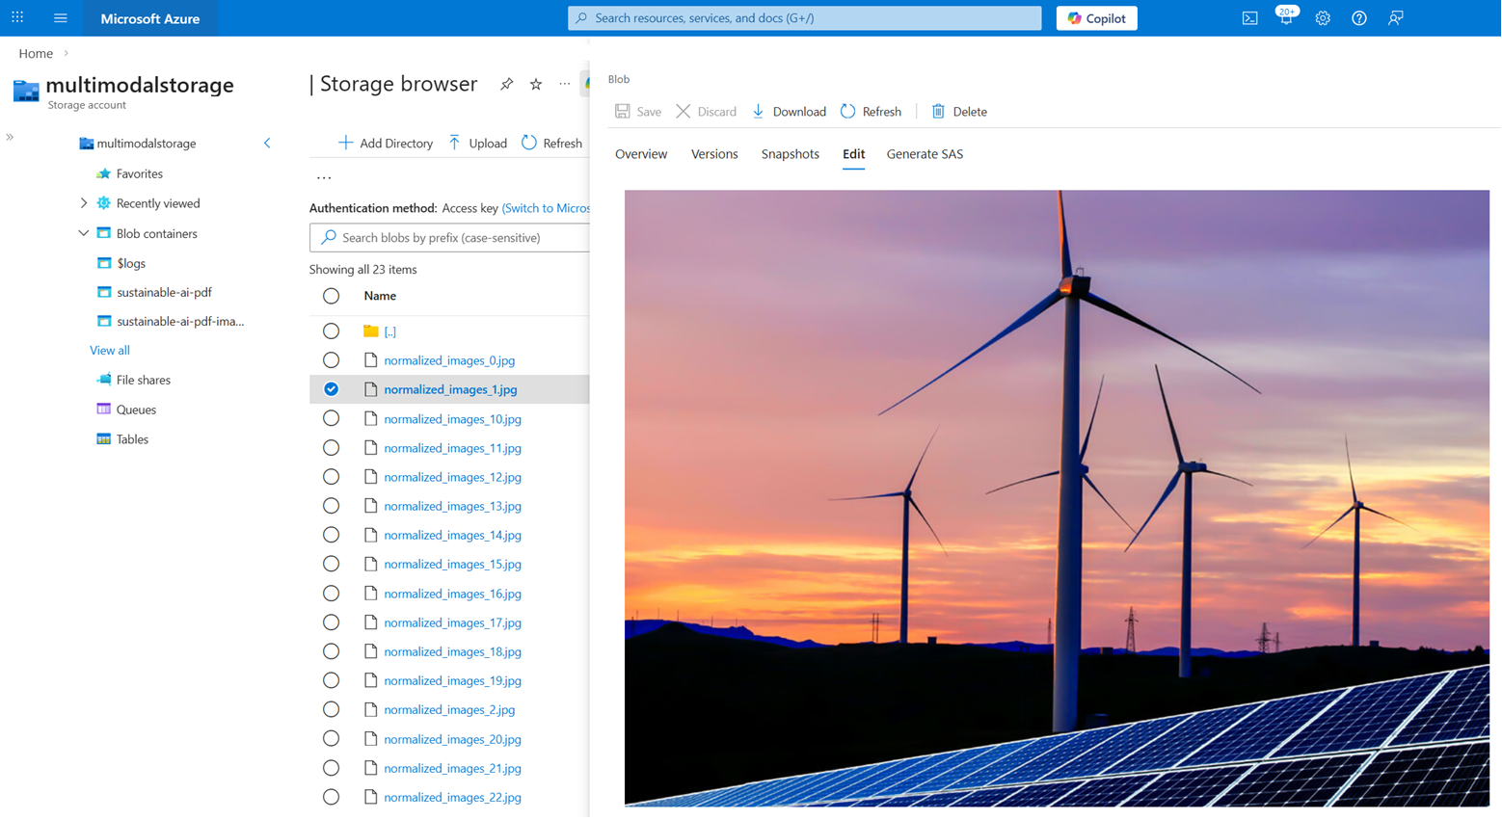Open the Generate SAS tab
The image size is (1502, 820).
pyautogui.click(x=924, y=154)
